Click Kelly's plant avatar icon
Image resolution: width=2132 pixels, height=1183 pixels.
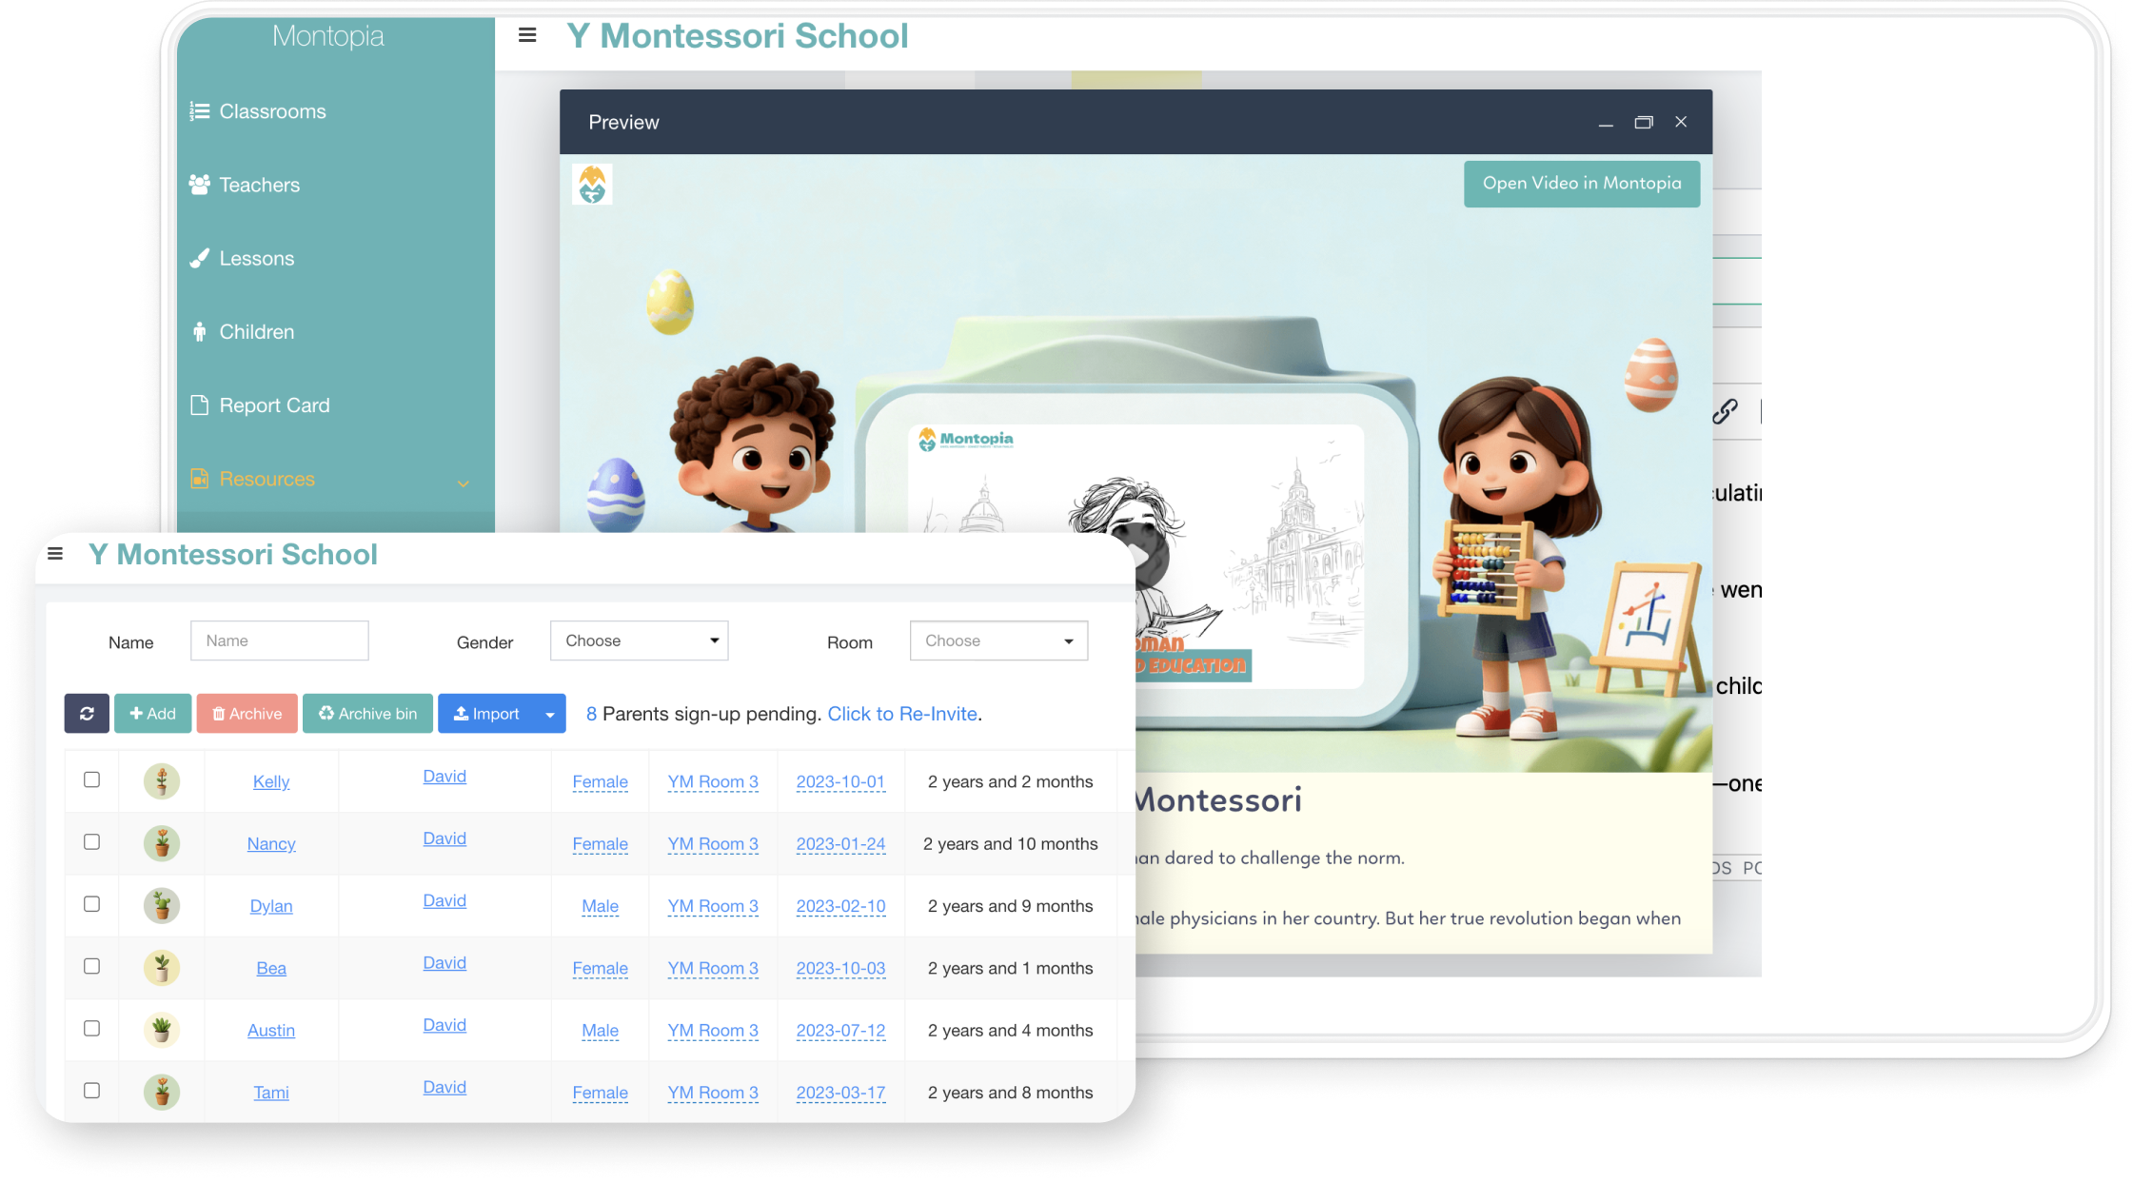[x=162, y=781]
